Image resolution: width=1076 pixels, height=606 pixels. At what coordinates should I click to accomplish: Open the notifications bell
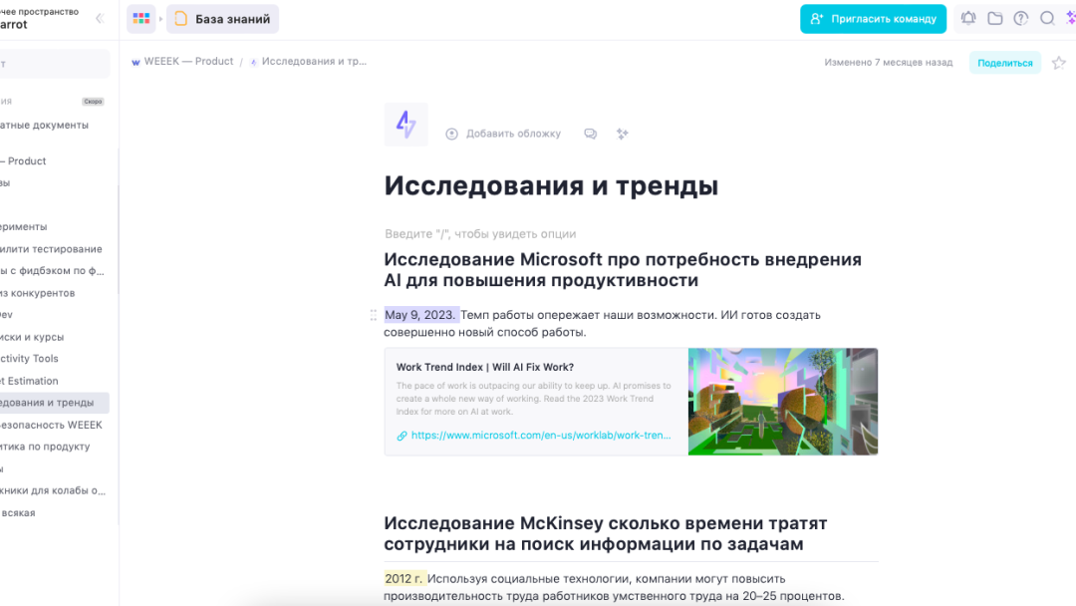click(967, 18)
